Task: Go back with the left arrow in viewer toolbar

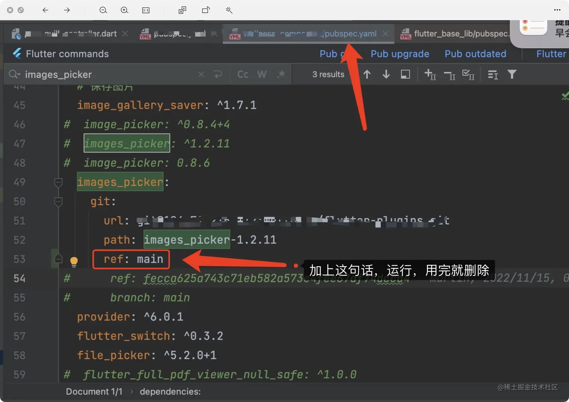Action: point(45,10)
